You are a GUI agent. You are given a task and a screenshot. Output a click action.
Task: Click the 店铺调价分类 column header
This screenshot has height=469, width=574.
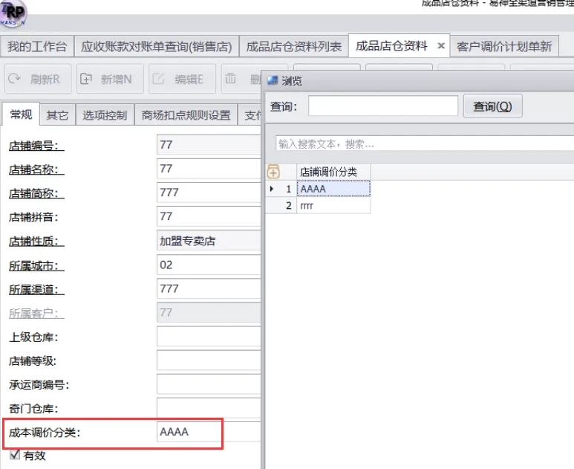[333, 172]
